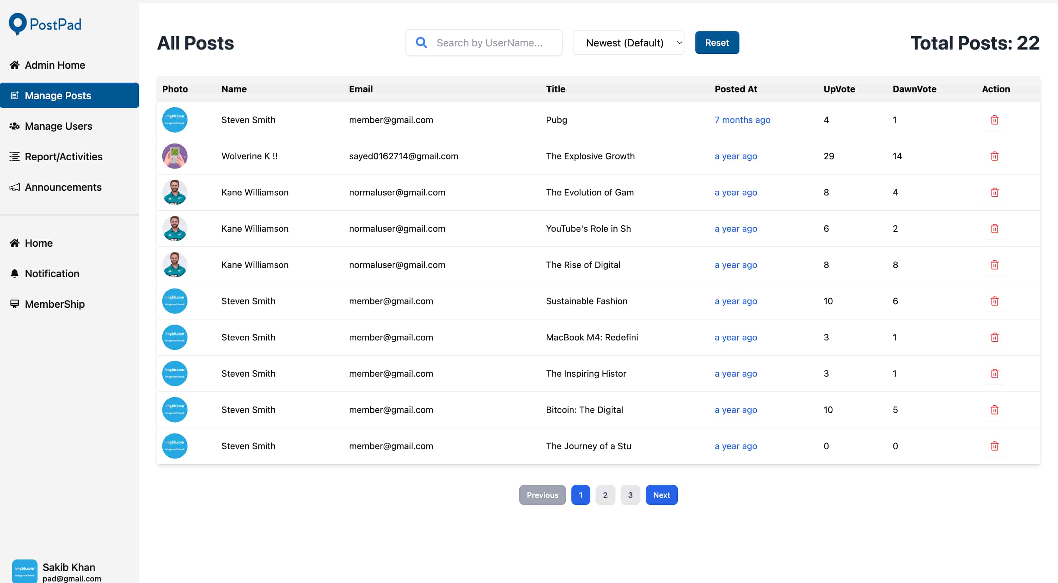Delete Bitcoin: The Digital post

pyautogui.click(x=994, y=410)
